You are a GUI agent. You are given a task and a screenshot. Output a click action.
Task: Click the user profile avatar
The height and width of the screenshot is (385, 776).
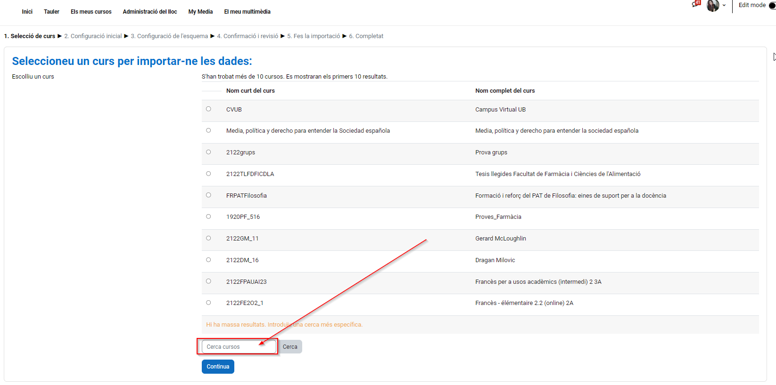click(712, 6)
